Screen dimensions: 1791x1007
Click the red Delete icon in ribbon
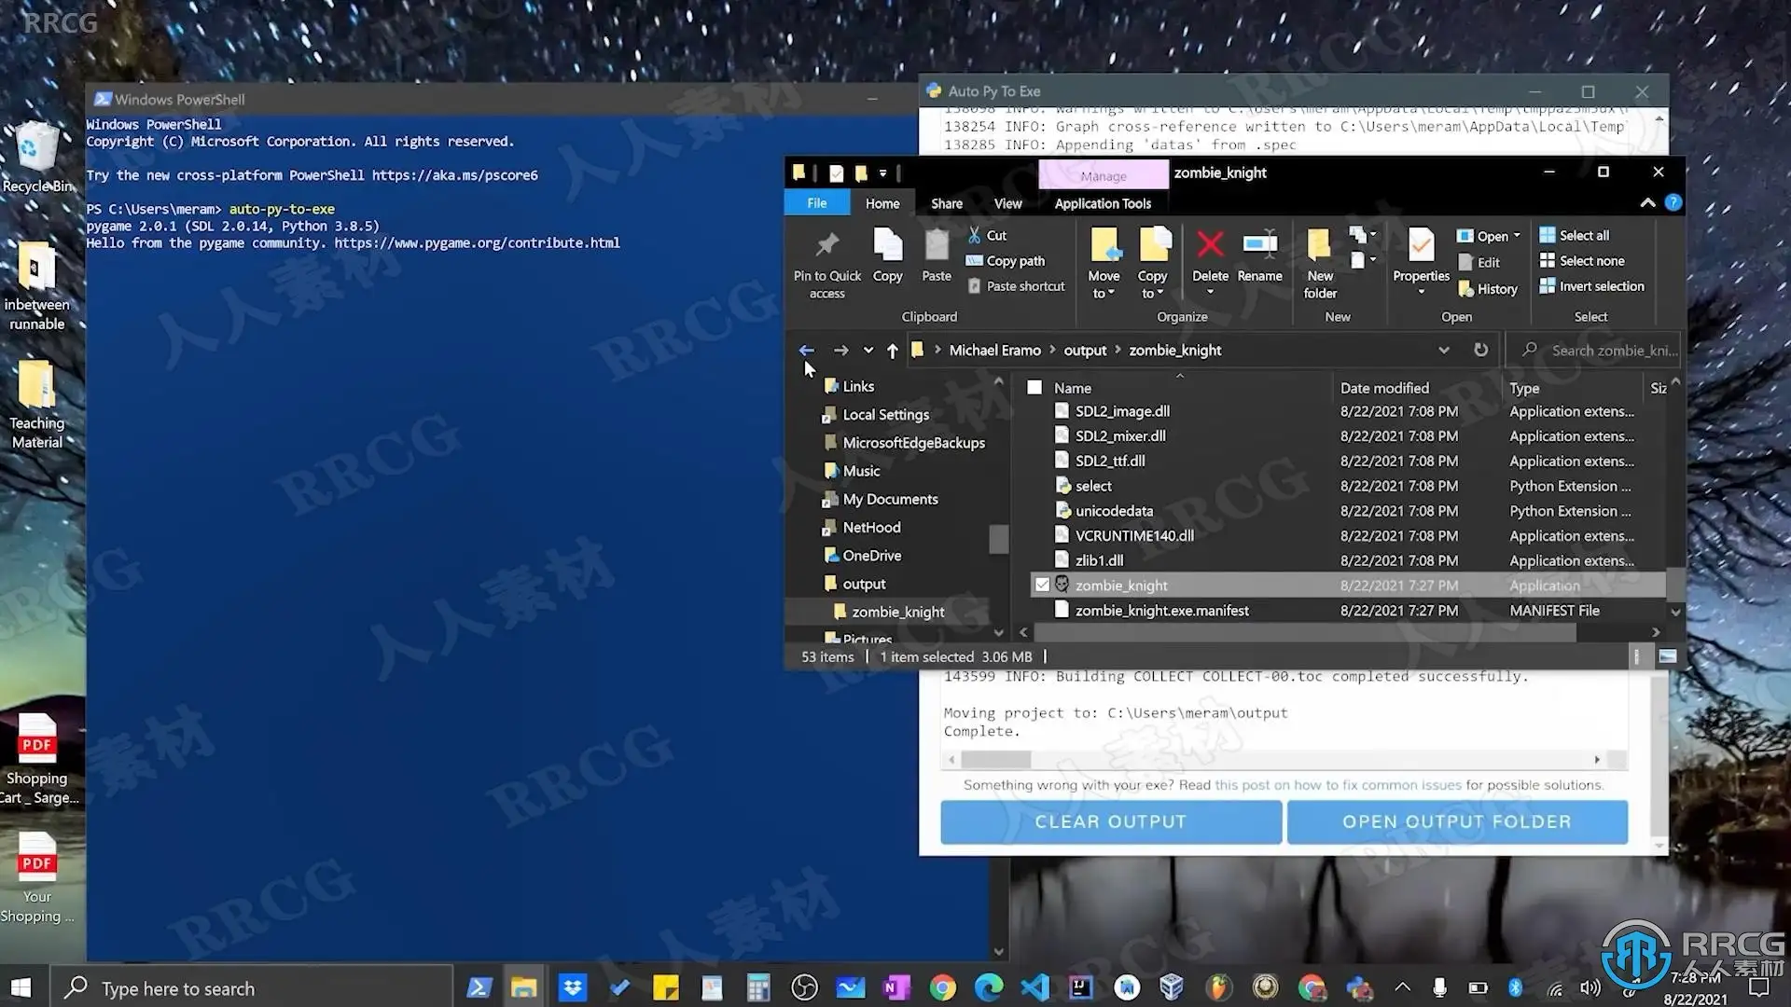[1210, 246]
